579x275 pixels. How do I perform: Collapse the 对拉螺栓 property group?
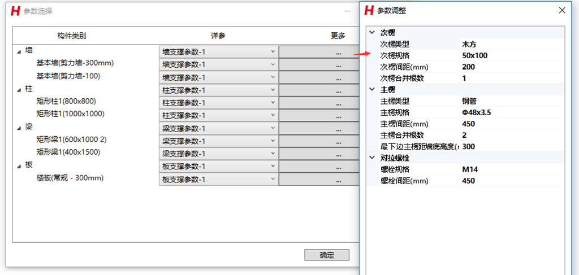372,158
